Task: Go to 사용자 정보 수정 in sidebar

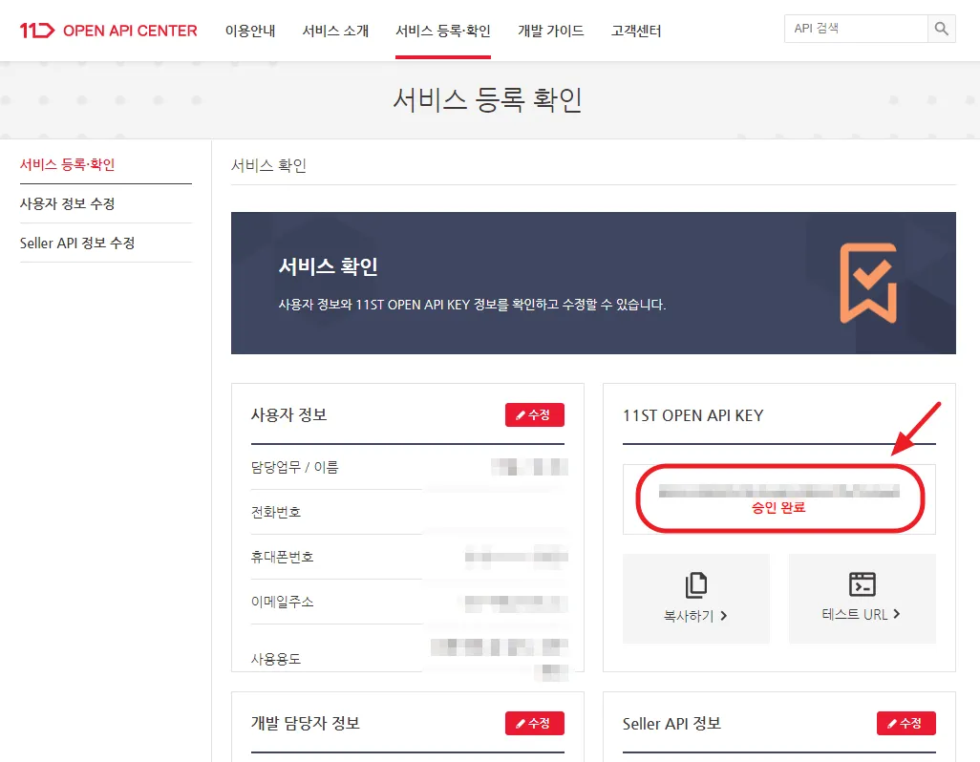Action: click(68, 203)
